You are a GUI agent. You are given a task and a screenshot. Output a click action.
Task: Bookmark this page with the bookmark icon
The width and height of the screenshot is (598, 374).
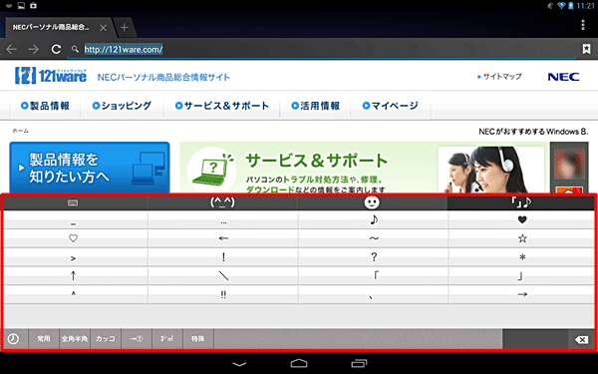coord(586,49)
